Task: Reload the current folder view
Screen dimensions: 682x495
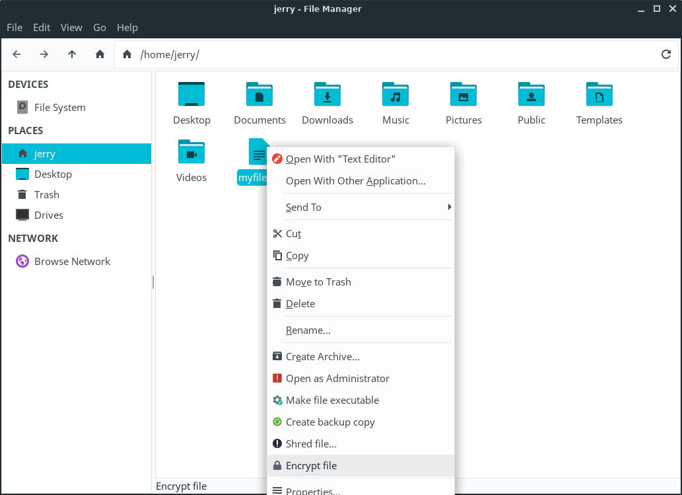Action: pos(666,54)
